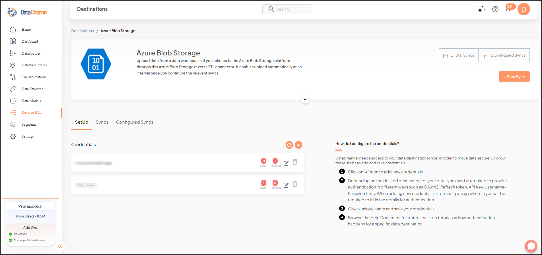
Task: Click the DataSources sidebar icon
Action: (x=13, y=53)
